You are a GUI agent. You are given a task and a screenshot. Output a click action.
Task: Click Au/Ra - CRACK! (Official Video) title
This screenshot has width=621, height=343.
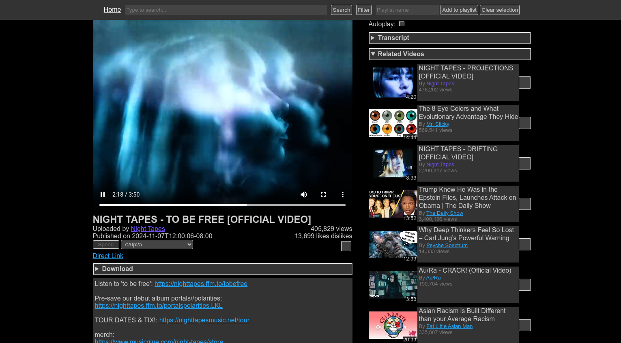tap(465, 271)
